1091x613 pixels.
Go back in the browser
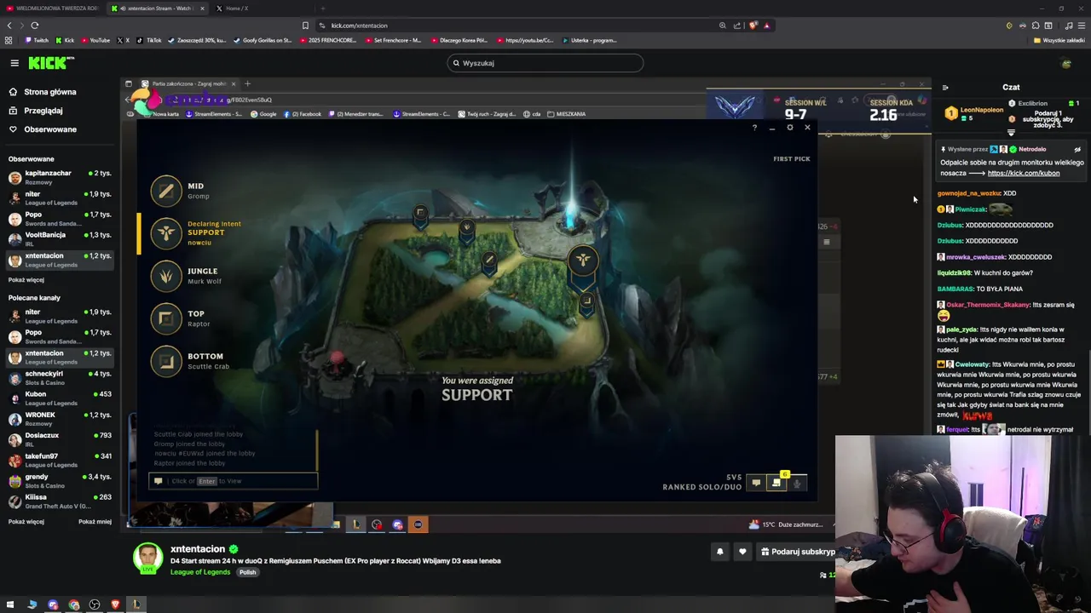pyautogui.click(x=9, y=26)
